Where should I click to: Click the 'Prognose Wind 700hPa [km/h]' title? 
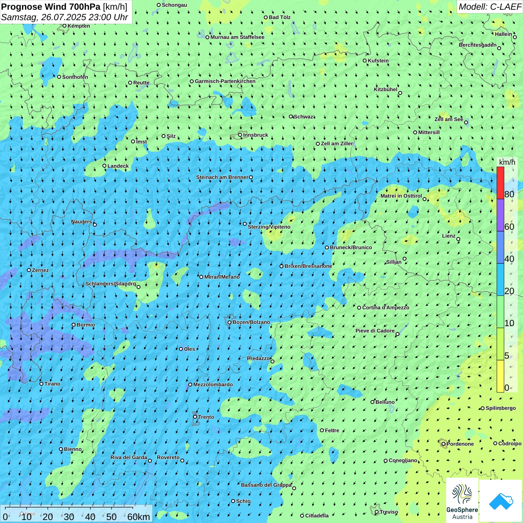(x=64, y=6)
